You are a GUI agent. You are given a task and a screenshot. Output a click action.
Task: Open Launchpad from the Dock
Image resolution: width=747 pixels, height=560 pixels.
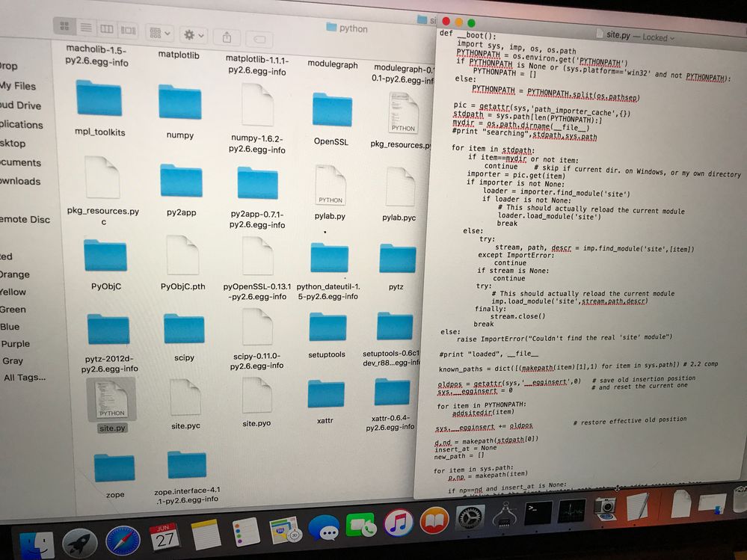79,543
